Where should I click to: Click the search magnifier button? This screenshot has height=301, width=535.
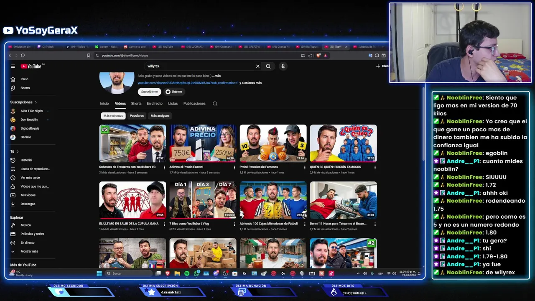[268, 66]
